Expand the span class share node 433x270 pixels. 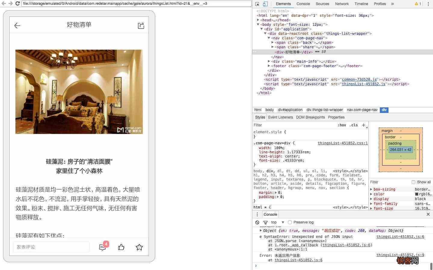[x=272, y=47]
